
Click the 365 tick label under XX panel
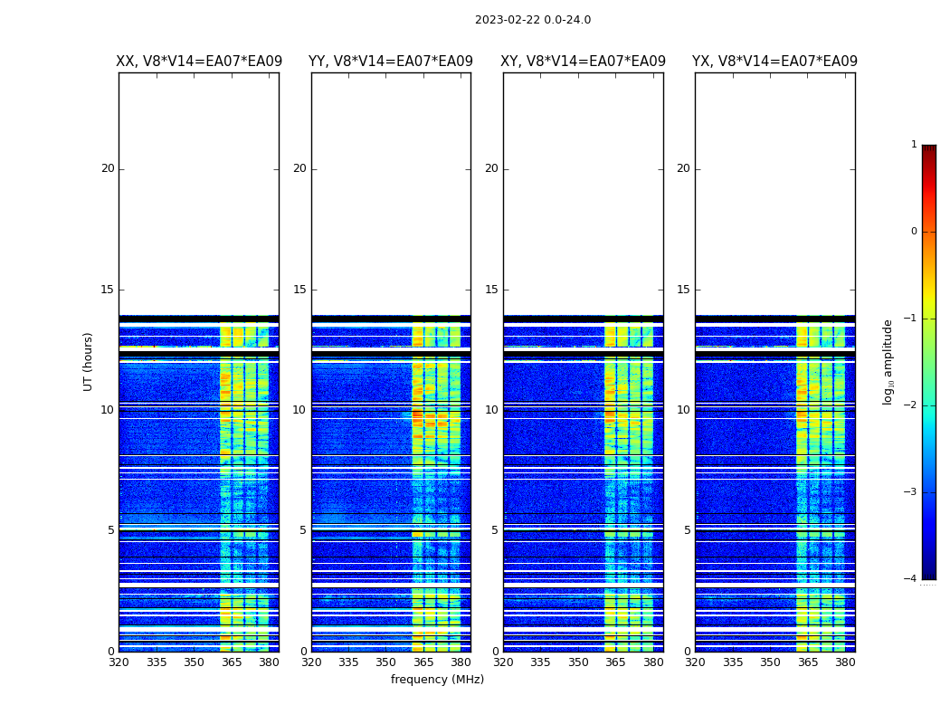[x=232, y=662]
